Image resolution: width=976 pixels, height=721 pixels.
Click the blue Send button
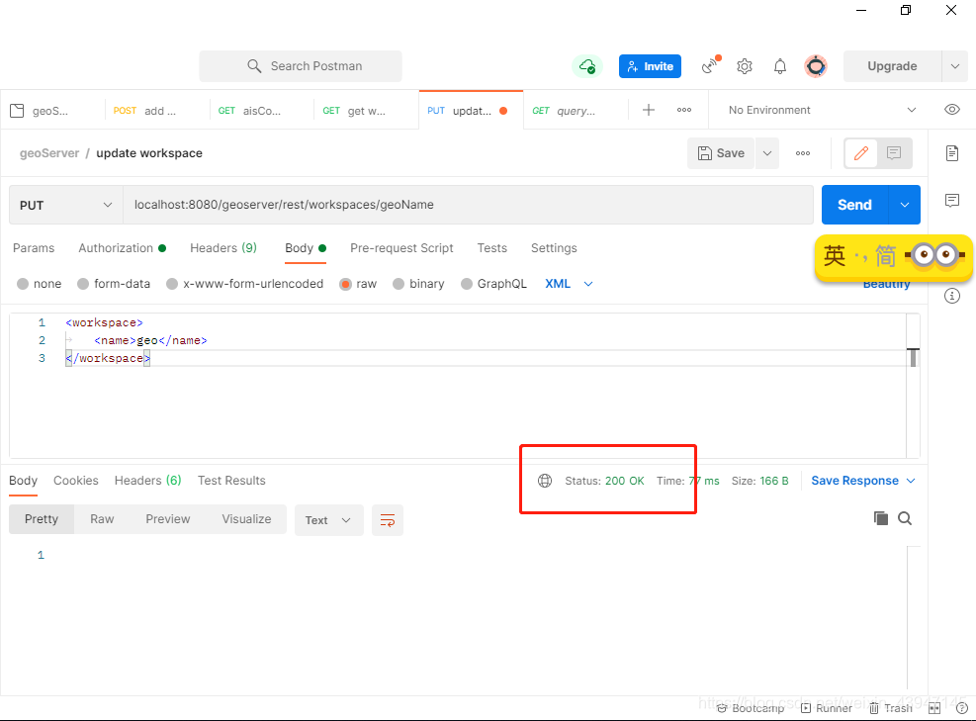pyautogui.click(x=854, y=205)
